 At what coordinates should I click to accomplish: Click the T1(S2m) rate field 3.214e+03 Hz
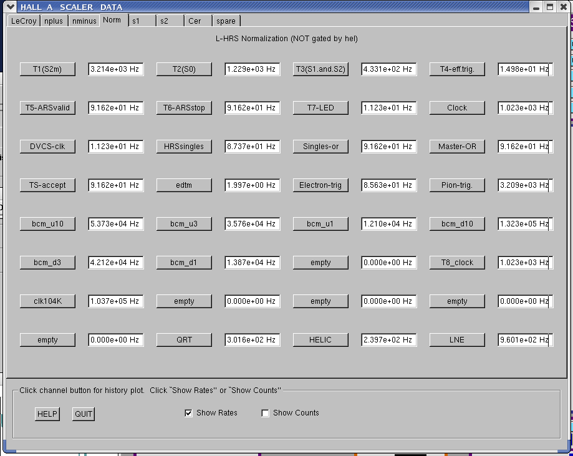116,69
